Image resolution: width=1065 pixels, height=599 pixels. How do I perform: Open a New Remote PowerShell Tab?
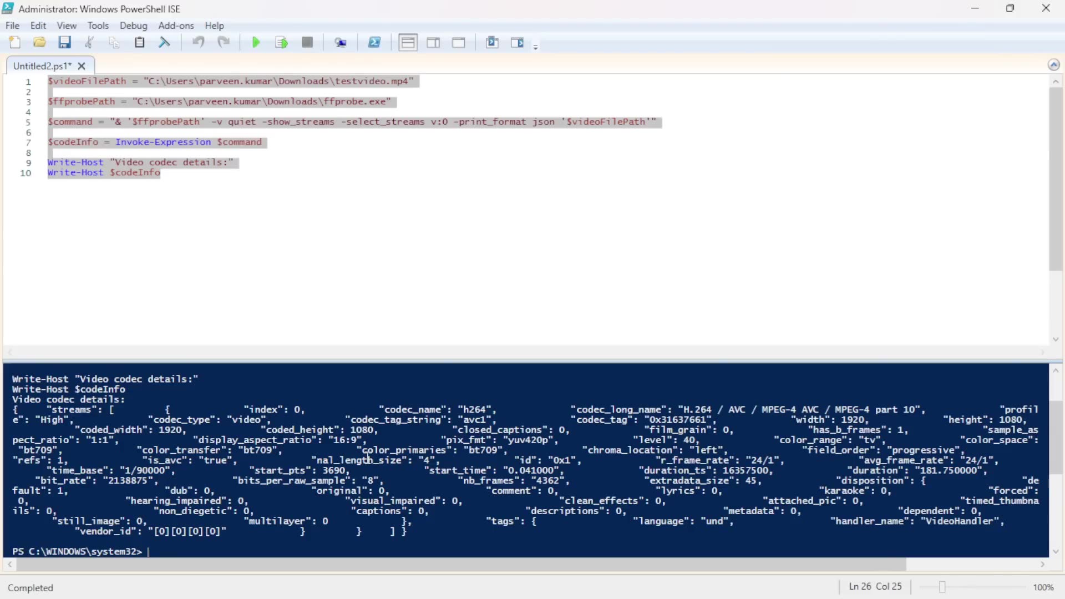pos(341,42)
